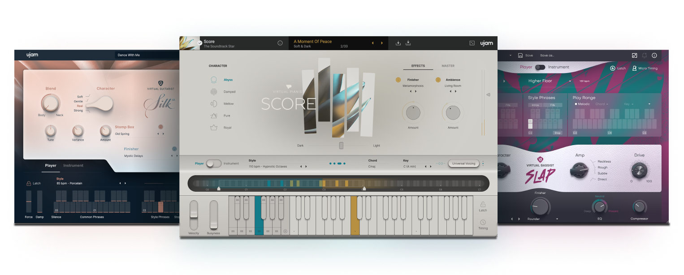Switch to the Player tab in Silk
The width and height of the screenshot is (684, 275).
coord(51,165)
